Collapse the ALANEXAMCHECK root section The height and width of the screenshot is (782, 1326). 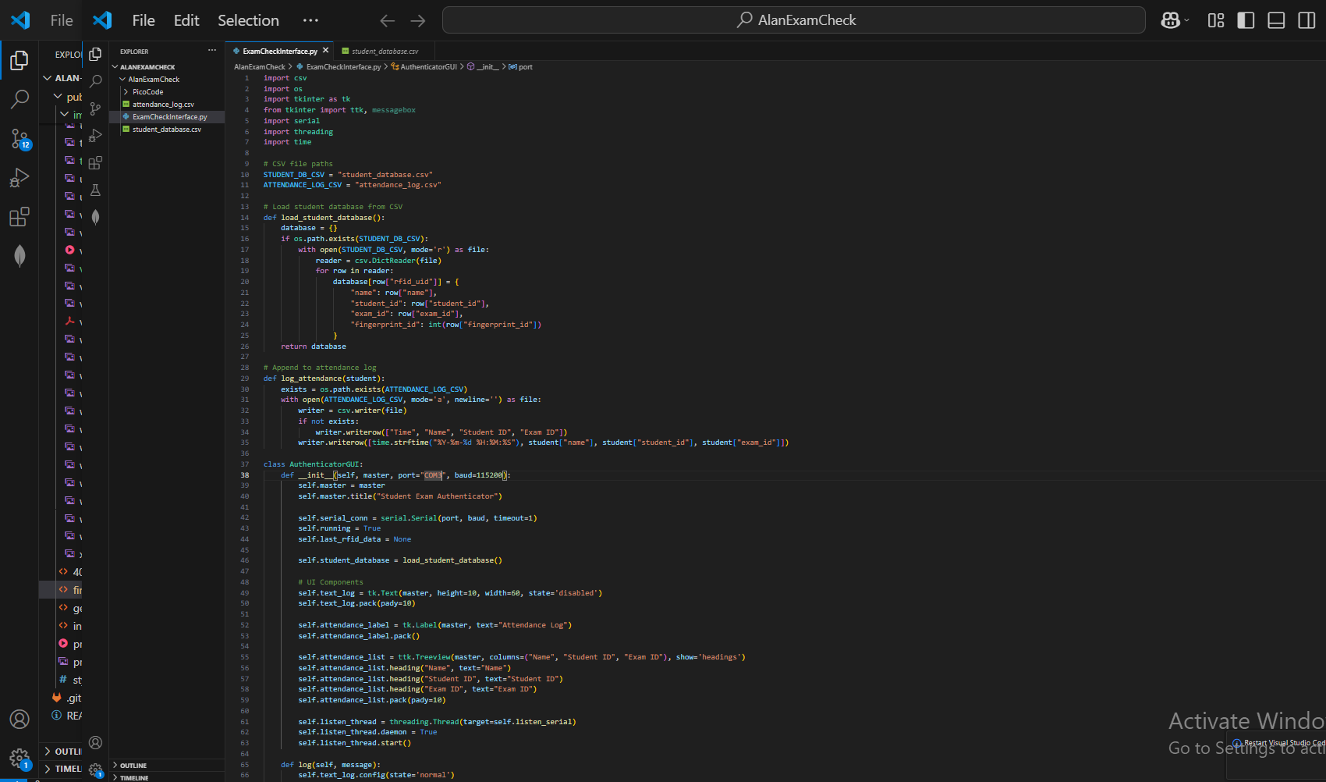click(x=147, y=67)
